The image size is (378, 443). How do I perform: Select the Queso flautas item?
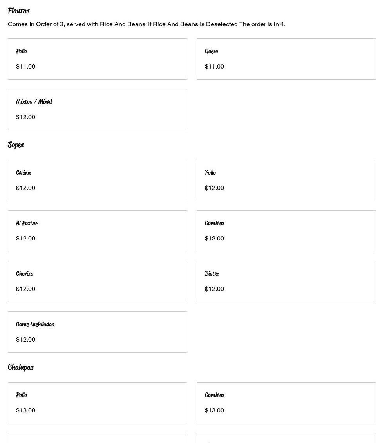coord(286,59)
